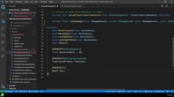Click the flame icon in status bar
This screenshot has height=97, width=174.
pos(41,92)
